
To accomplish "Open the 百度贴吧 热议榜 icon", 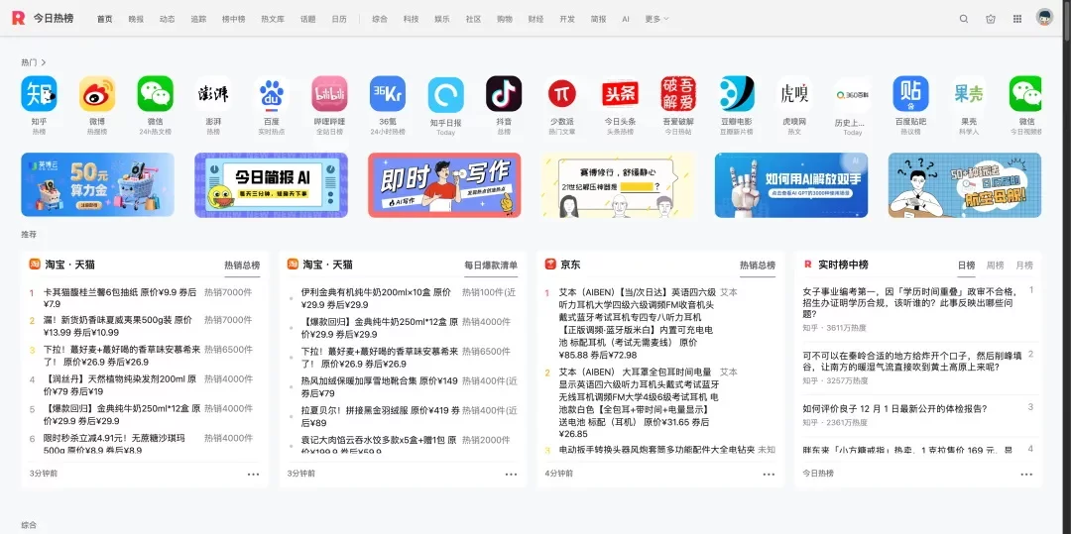I will click(x=910, y=94).
